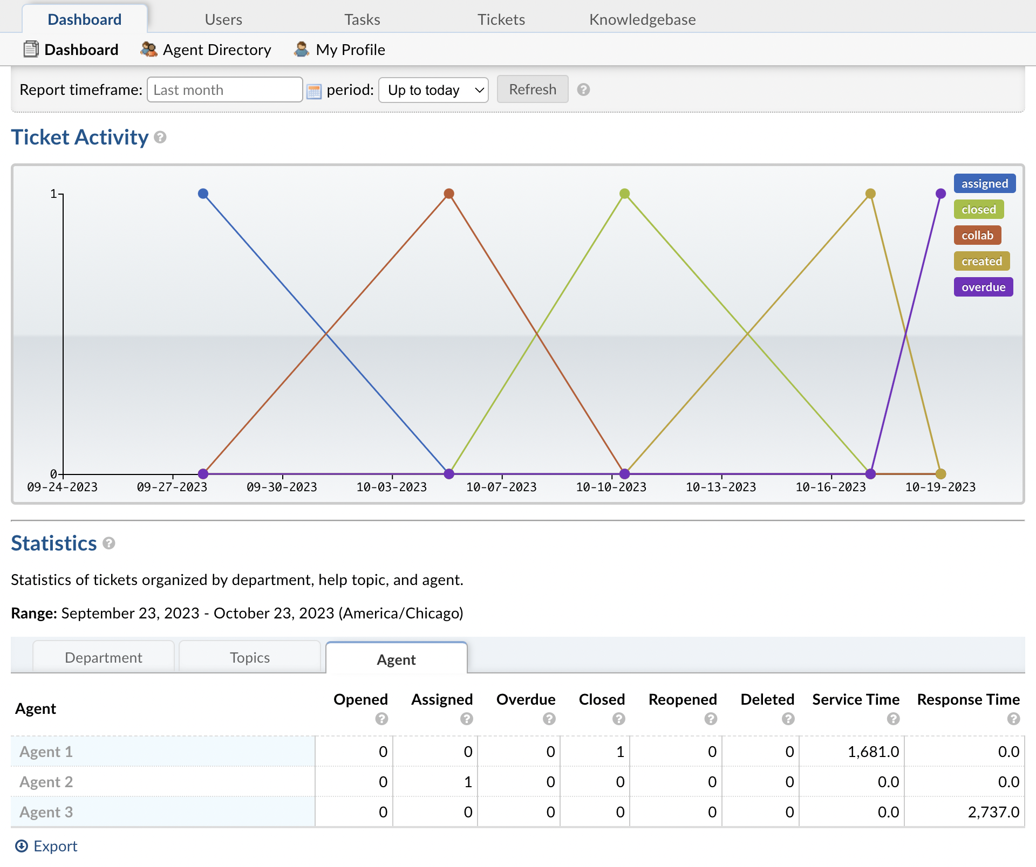This screenshot has width=1036, height=867.
Task: Focus the Report timeframe input field
Action: (x=224, y=90)
